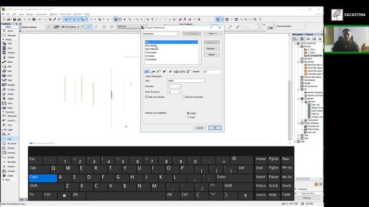Select the Object tool
Viewport: 369px width, 207px height.
click(x=9, y=98)
